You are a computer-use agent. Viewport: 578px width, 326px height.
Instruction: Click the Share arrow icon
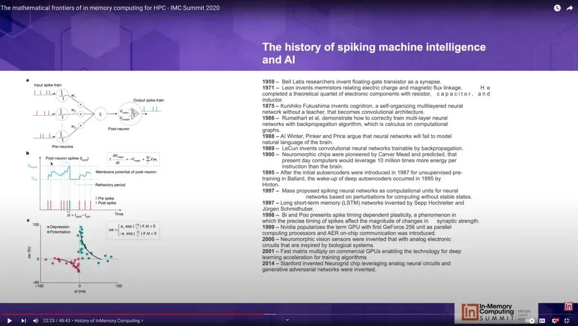click(570, 8)
